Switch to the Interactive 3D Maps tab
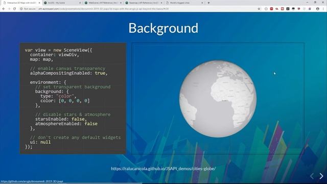Screen dimensions: 327x184 click(x=21, y=3)
